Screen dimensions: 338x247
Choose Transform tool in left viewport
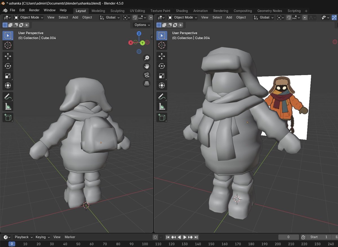pos(8,85)
